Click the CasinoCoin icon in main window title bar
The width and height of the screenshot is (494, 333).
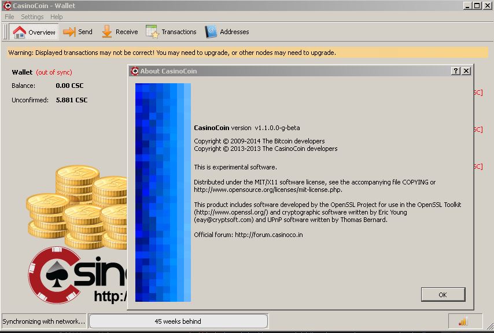click(x=7, y=6)
